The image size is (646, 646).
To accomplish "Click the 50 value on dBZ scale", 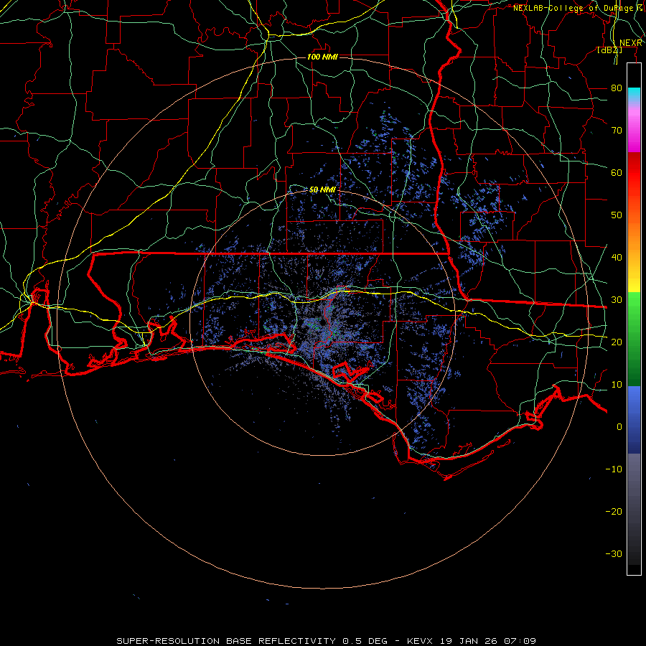I will click(617, 215).
